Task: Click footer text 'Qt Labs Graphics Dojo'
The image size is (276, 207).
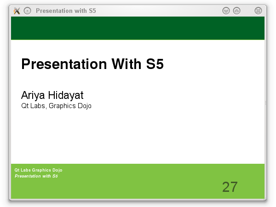Action: pyautogui.click(x=38, y=170)
